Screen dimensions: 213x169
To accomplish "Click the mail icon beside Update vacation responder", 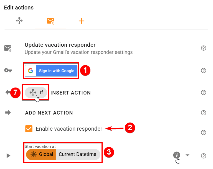I will (x=8, y=48).
